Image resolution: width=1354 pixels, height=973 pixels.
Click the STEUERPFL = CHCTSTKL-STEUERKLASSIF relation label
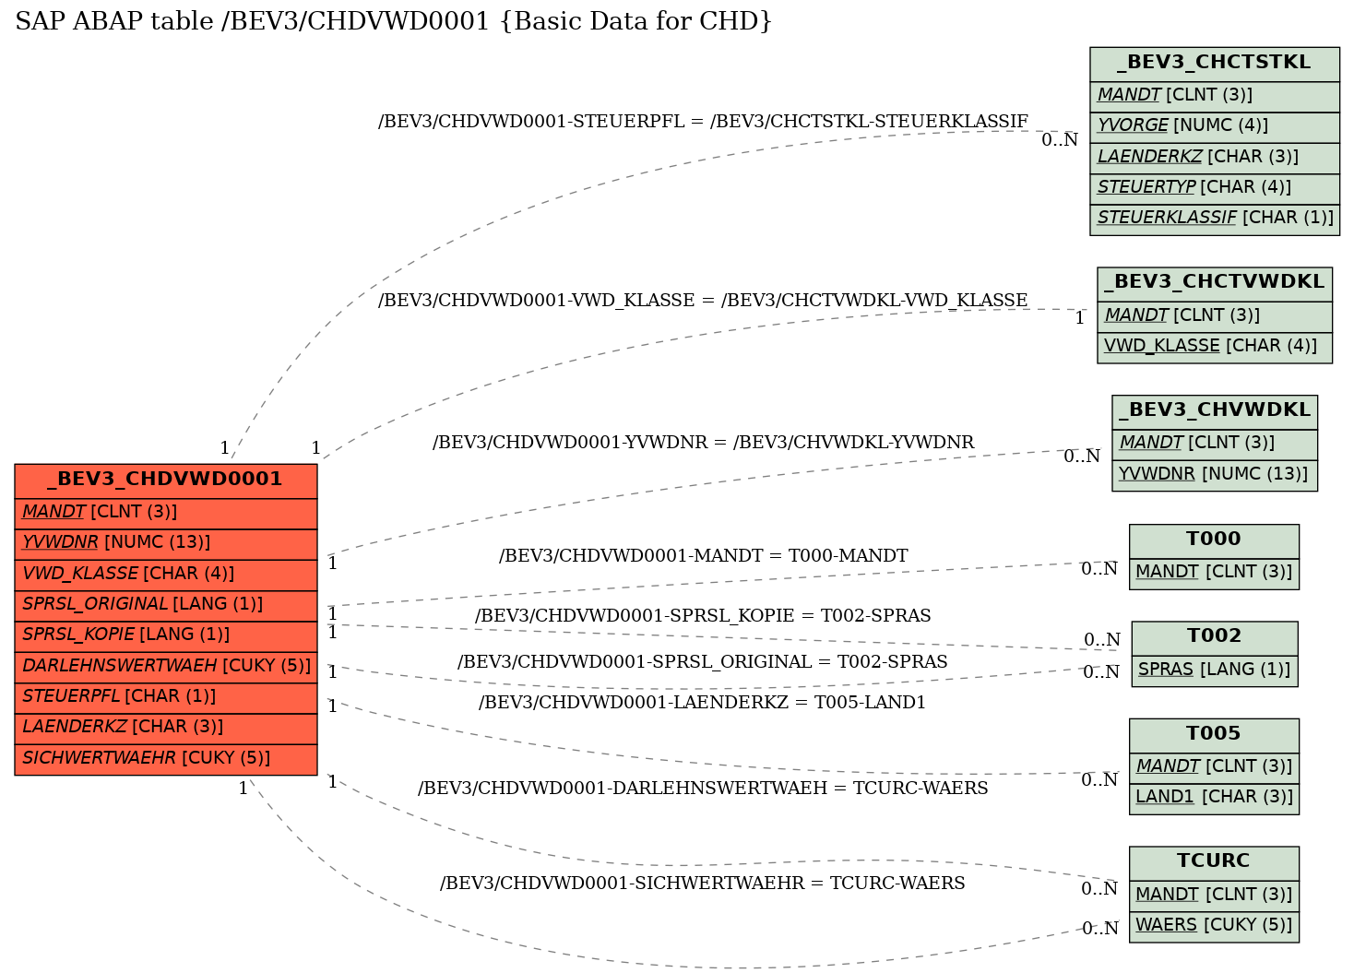[x=703, y=122]
